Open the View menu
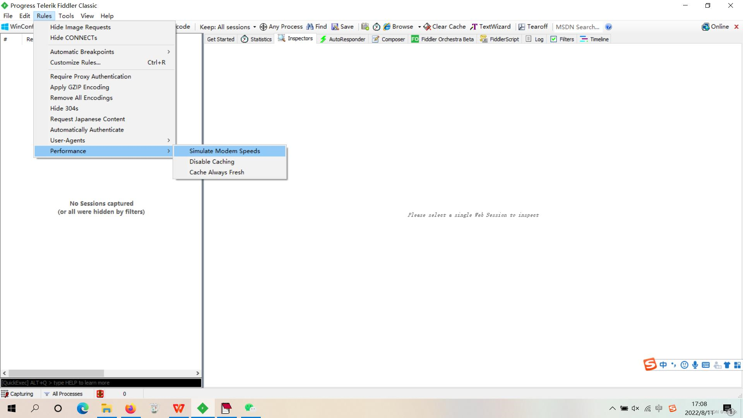 click(87, 16)
